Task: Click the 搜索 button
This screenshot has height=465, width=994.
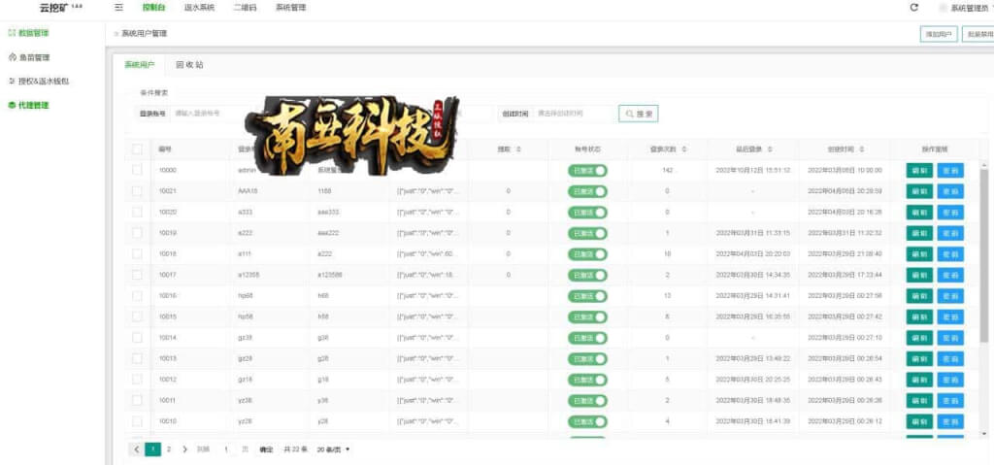Action: (x=639, y=114)
